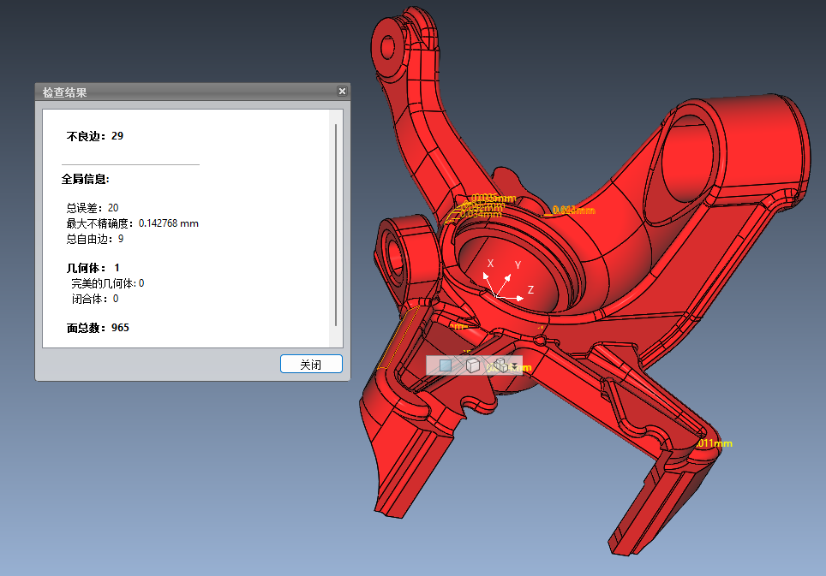Select the 0.035mm gap annotation label
This screenshot has height=576, width=826.
click(x=494, y=198)
